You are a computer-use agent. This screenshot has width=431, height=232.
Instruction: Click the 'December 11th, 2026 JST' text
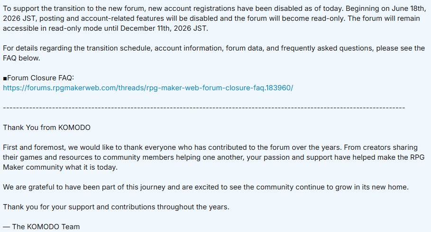[x=163, y=28]
